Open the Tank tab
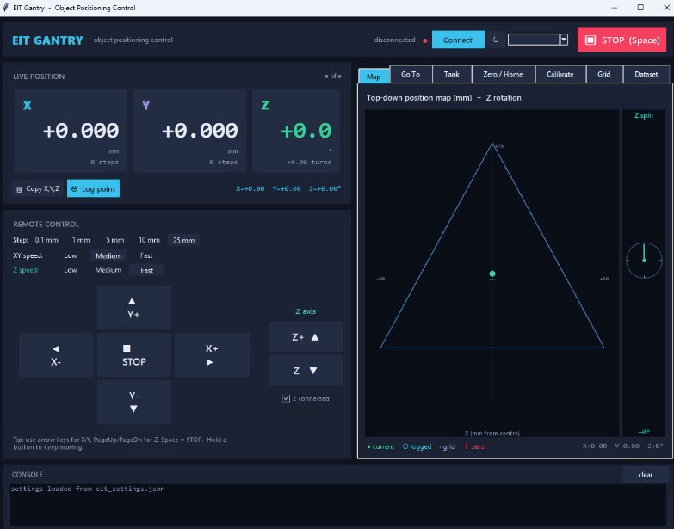This screenshot has height=529, width=674. click(x=452, y=74)
